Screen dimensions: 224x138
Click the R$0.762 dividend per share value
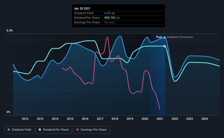click(x=110, y=18)
